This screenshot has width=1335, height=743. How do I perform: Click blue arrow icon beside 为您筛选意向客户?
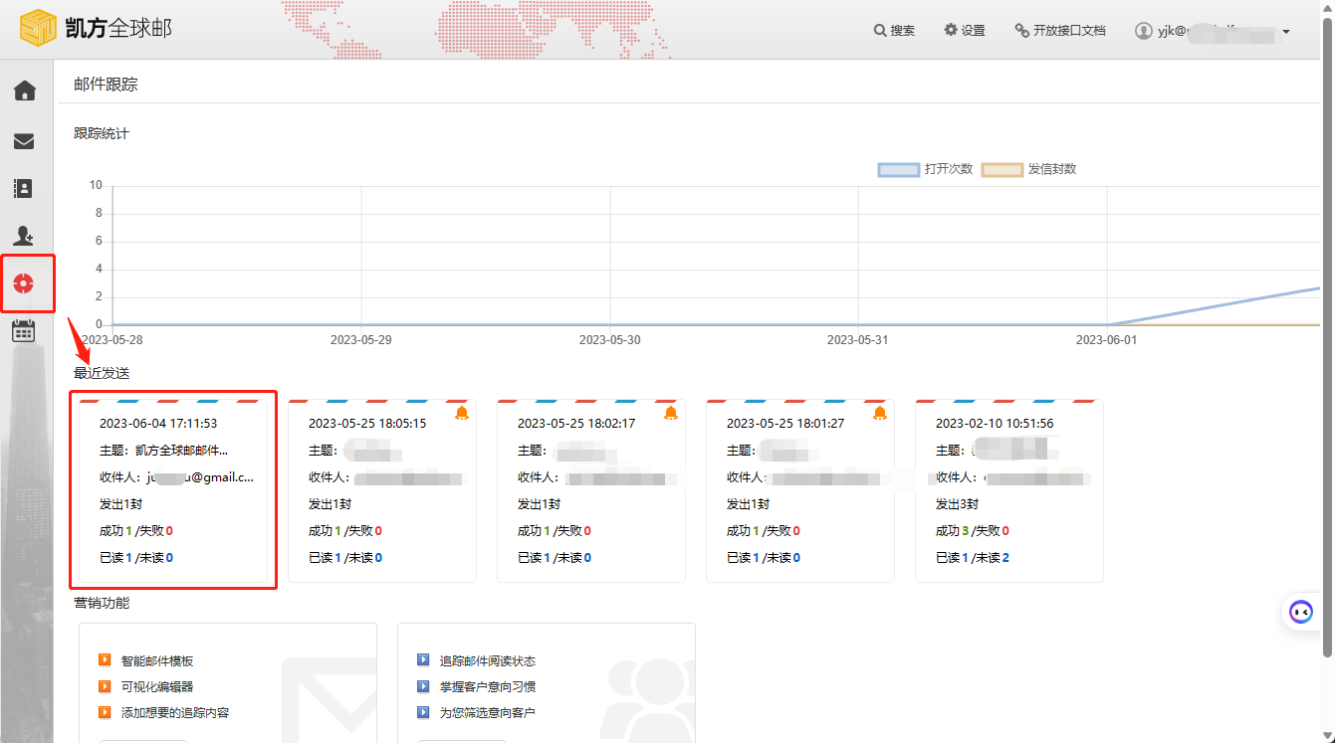click(423, 712)
